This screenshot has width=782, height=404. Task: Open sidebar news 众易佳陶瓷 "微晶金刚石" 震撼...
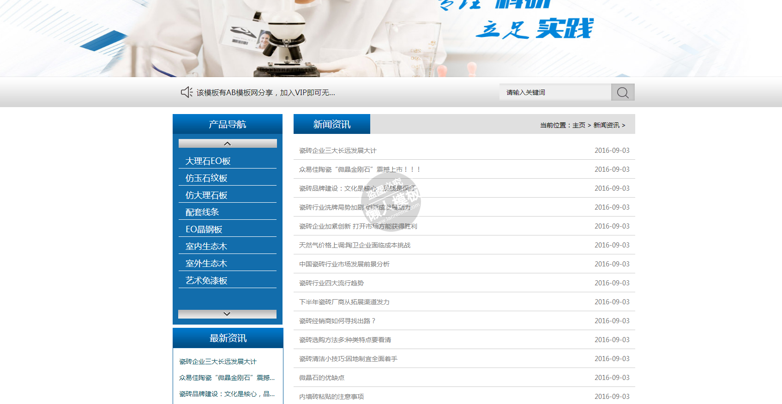pyautogui.click(x=226, y=378)
